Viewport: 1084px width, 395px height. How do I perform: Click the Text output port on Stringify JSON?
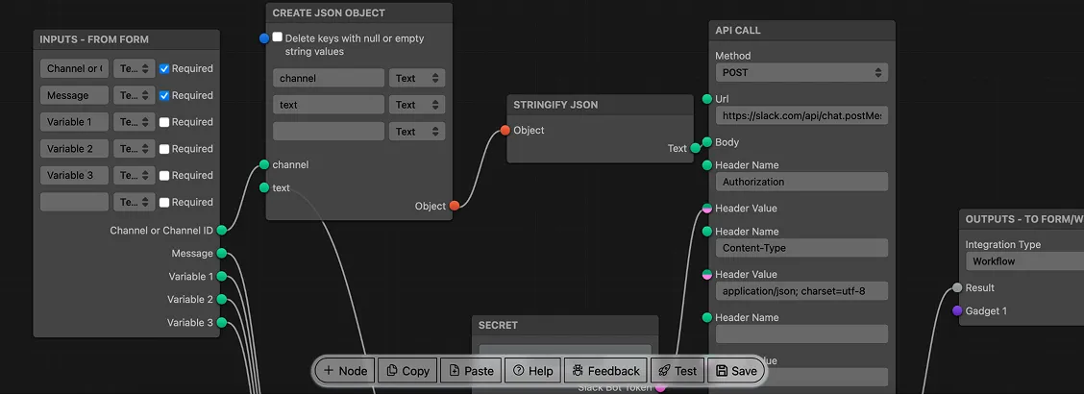click(x=696, y=148)
